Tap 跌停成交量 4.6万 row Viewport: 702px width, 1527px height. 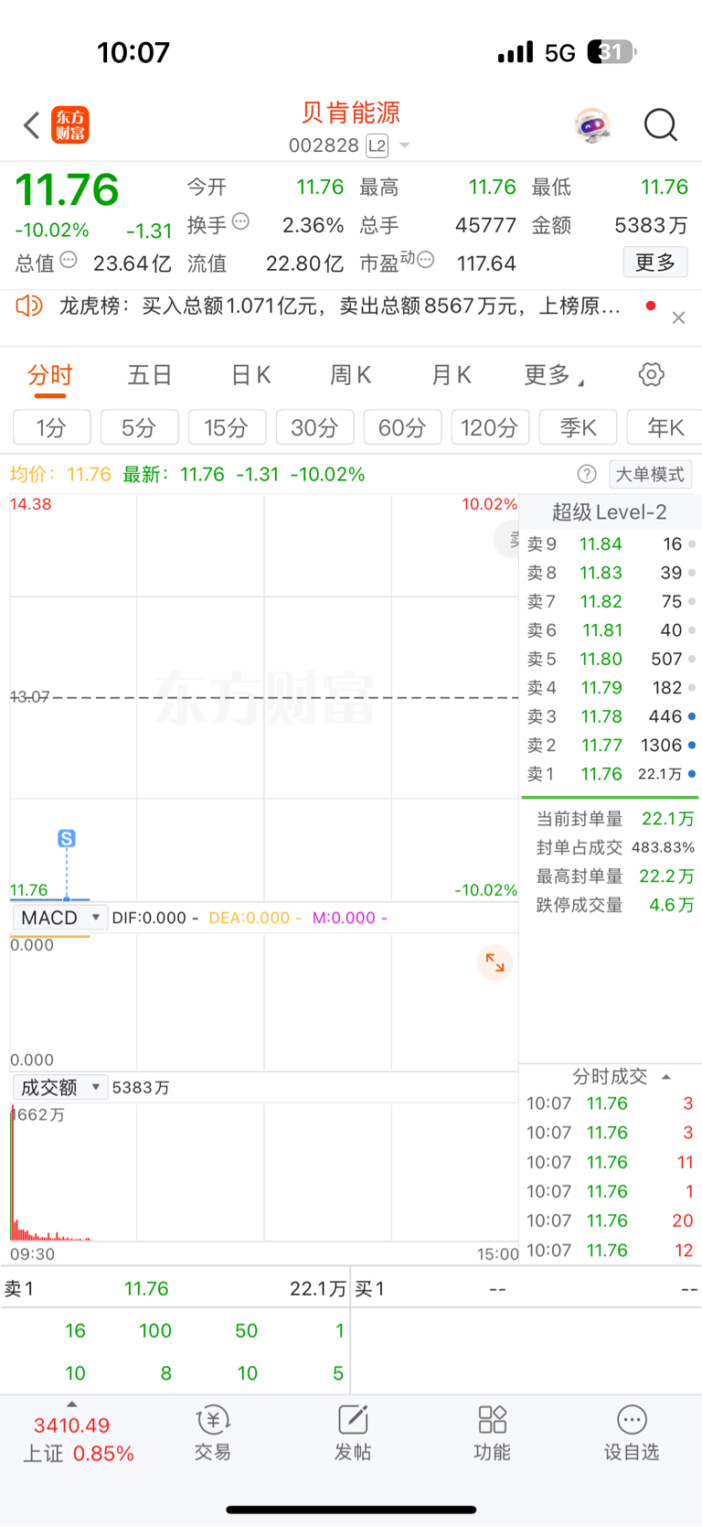[x=614, y=905]
